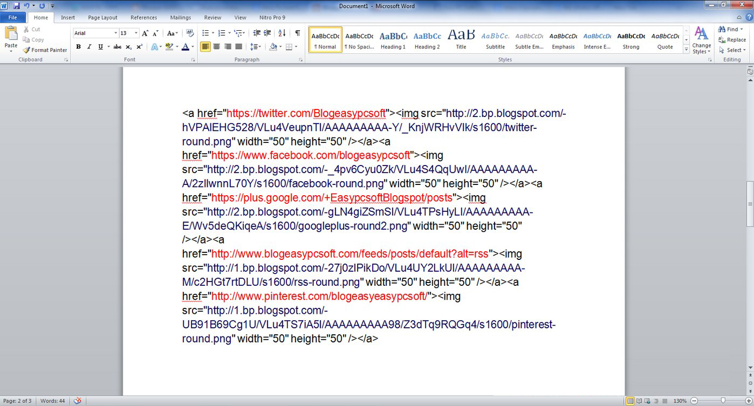Justify the paragraph text
Image resolution: width=754 pixels, height=406 pixels.
(238, 47)
